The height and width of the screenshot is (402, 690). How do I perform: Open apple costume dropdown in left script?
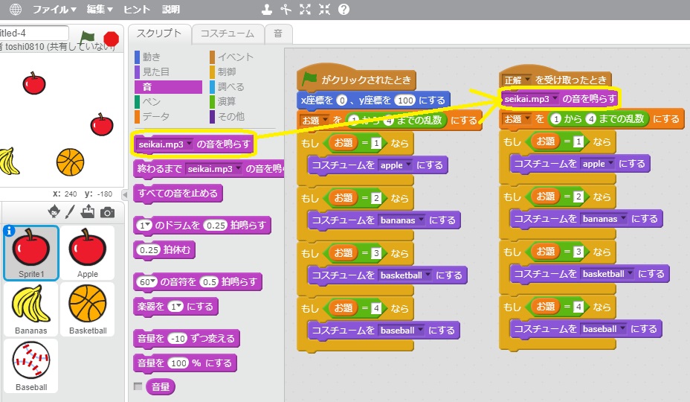408,165
